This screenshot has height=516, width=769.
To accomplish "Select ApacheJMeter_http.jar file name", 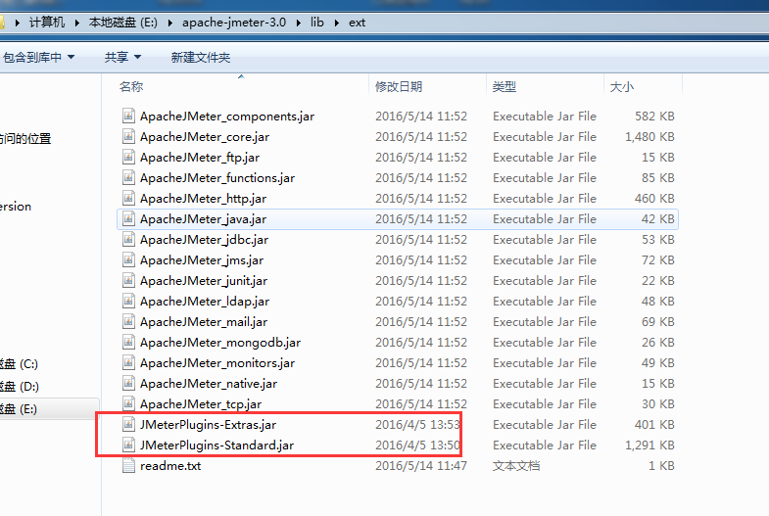I will [203, 198].
